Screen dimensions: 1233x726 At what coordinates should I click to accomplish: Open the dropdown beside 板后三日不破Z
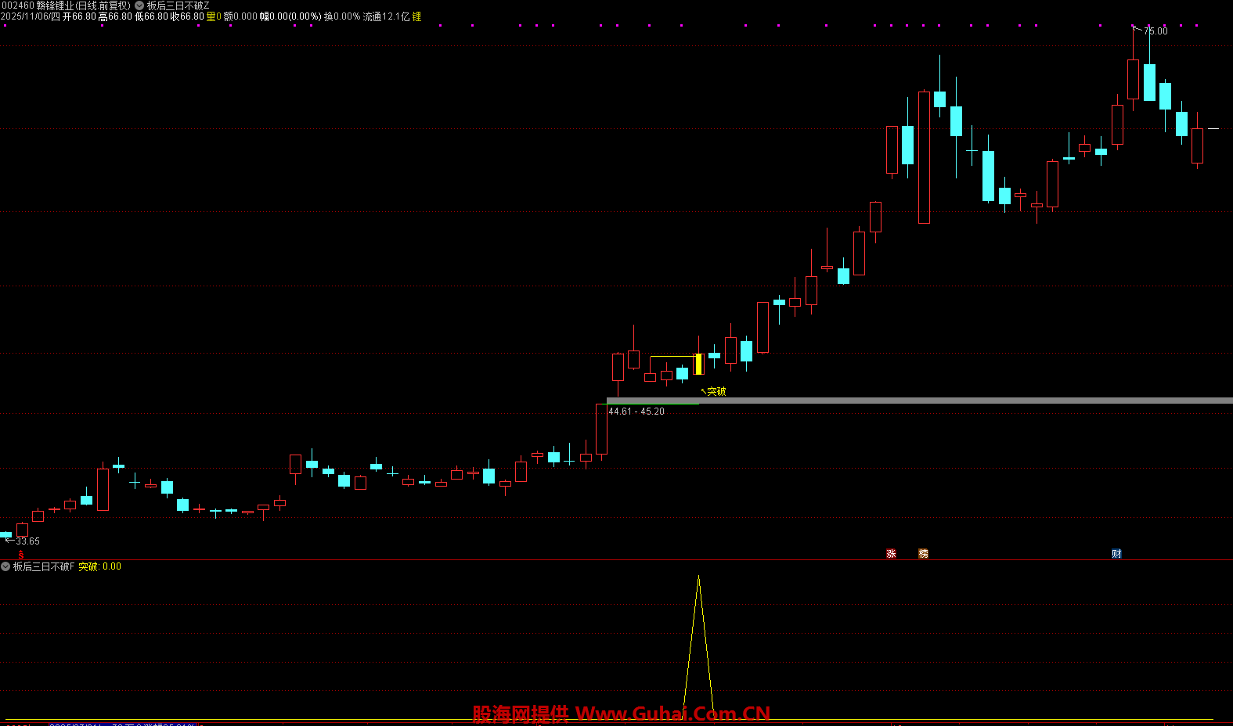(x=140, y=5)
